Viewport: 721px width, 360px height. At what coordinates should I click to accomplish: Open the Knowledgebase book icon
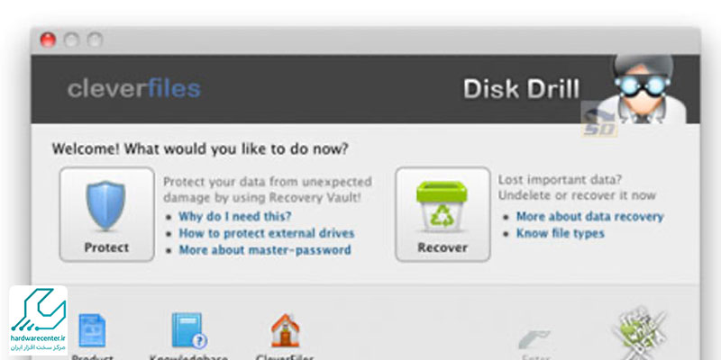pyautogui.click(x=189, y=330)
